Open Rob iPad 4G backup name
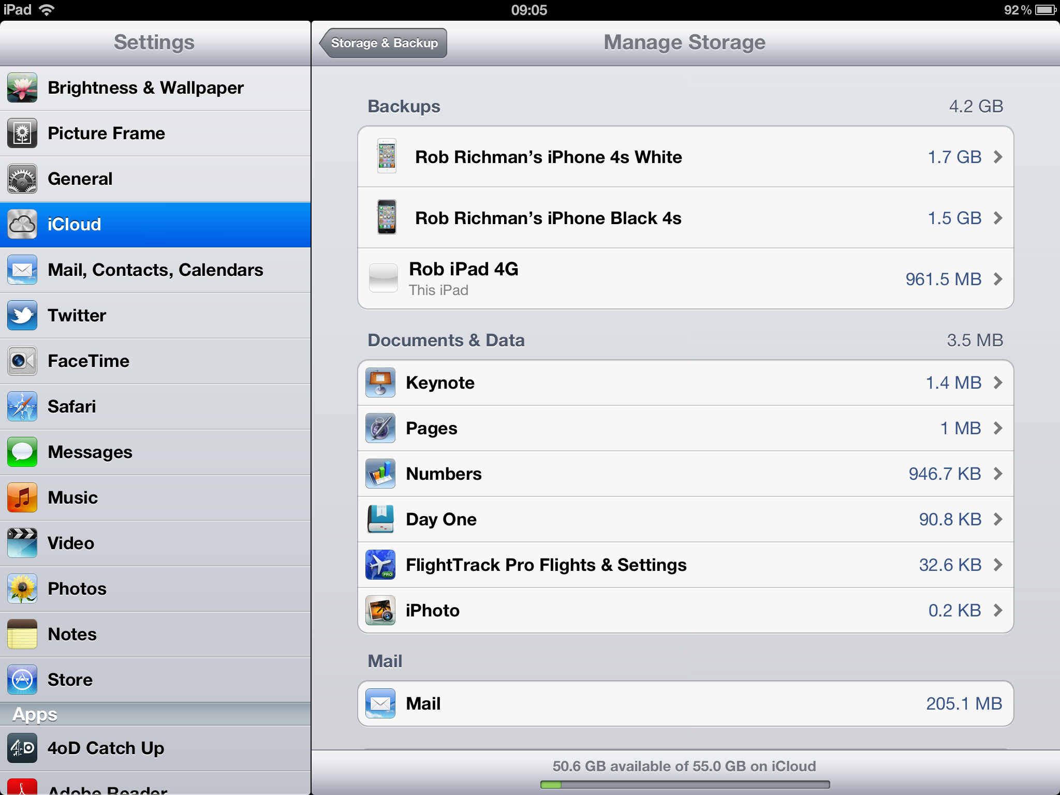The image size is (1060, 795). [x=464, y=269]
